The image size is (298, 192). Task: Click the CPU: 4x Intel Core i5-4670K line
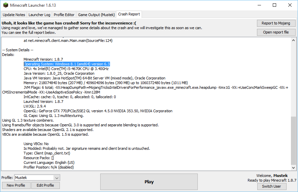(x=66, y=69)
